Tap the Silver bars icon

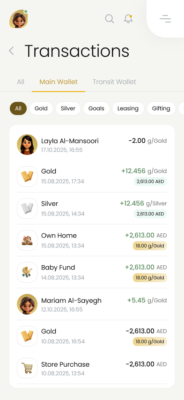click(x=27, y=208)
